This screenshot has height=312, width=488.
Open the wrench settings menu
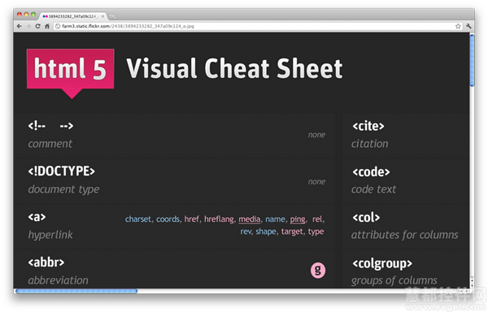coord(468,27)
